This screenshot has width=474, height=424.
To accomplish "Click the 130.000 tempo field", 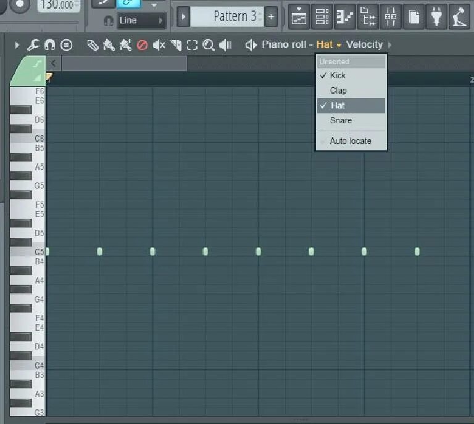I will click(59, 5).
